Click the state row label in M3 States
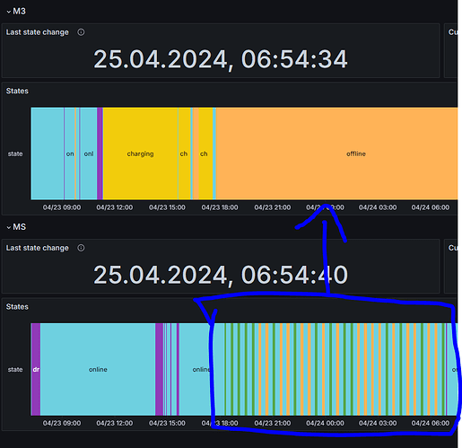462x448 pixels. point(15,154)
